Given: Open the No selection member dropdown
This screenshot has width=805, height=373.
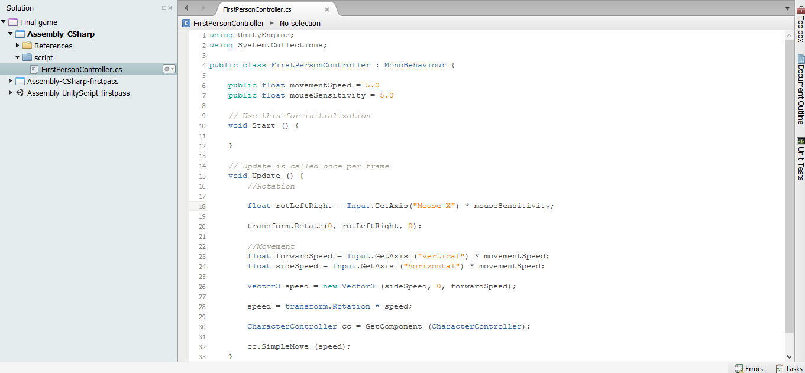Looking at the screenshot, I should [x=300, y=23].
